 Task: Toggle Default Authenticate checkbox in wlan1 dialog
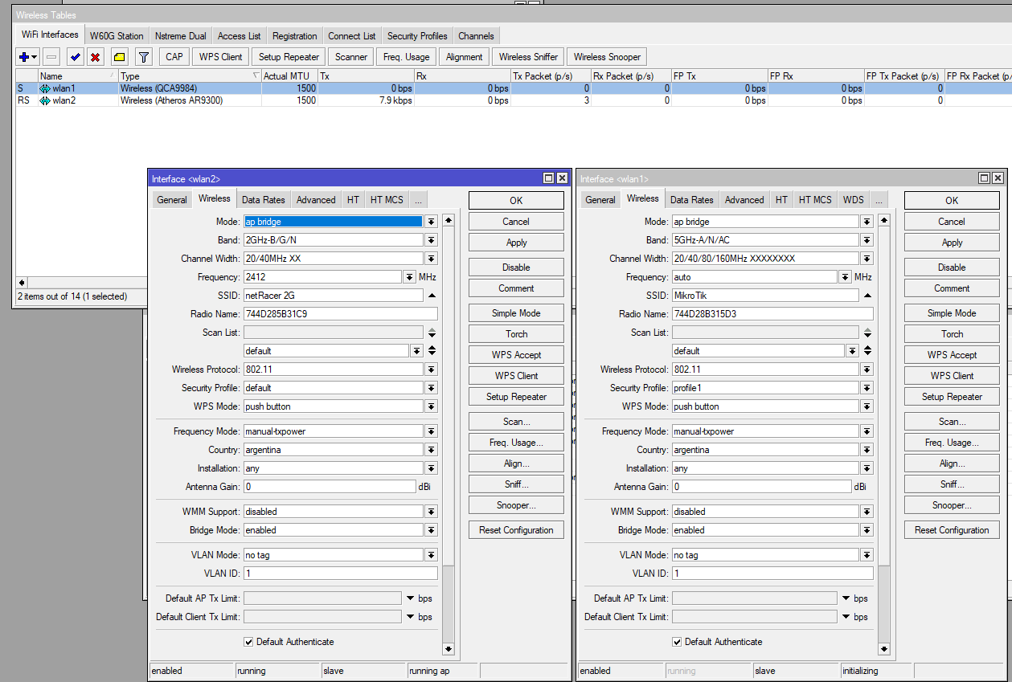coord(677,642)
